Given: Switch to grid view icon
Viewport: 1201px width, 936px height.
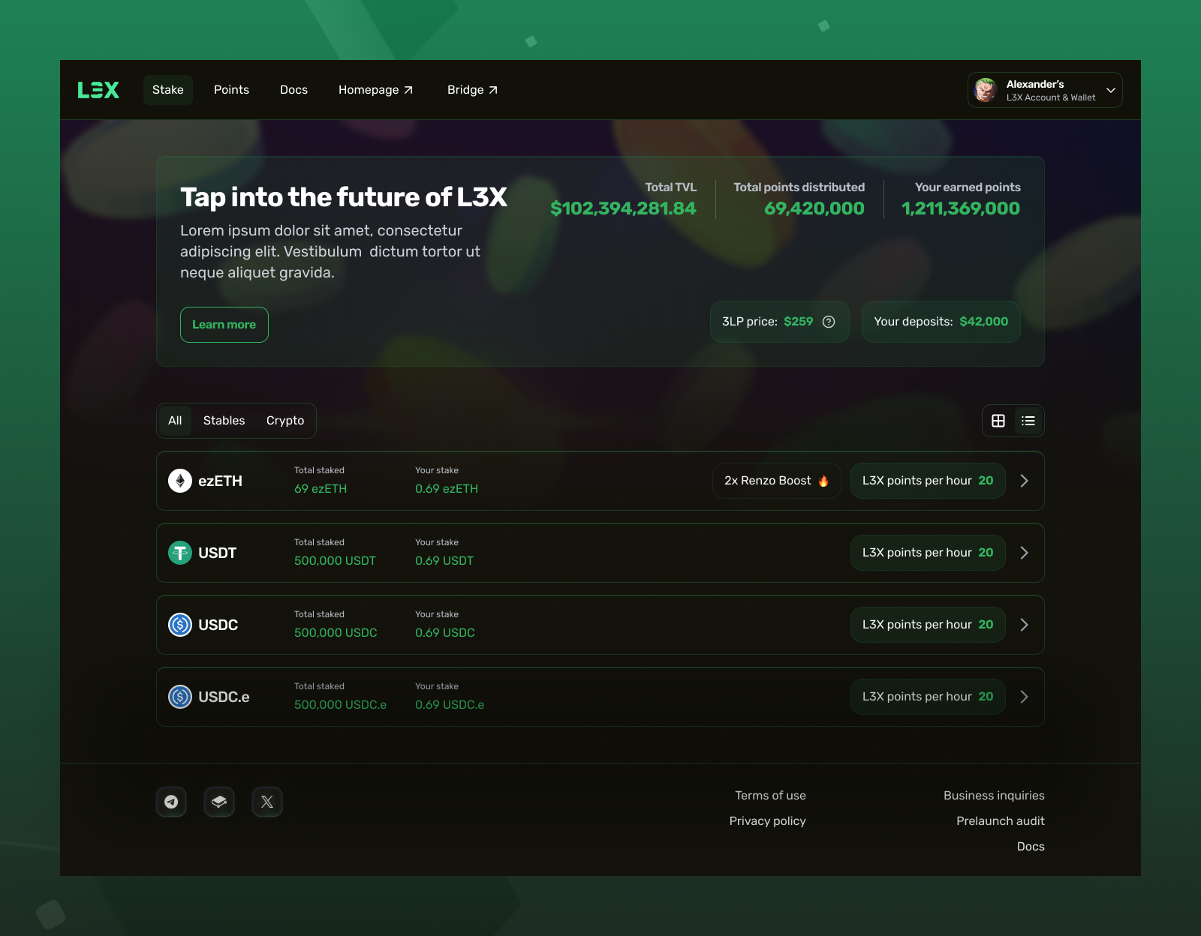Looking at the screenshot, I should pyautogui.click(x=998, y=421).
